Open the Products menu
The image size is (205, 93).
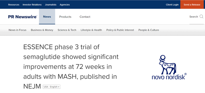(x=65, y=17)
